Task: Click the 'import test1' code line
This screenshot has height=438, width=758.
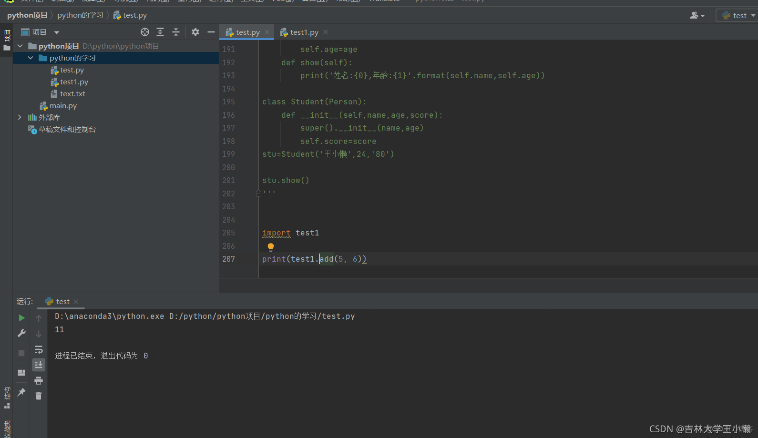Action: pyautogui.click(x=291, y=233)
